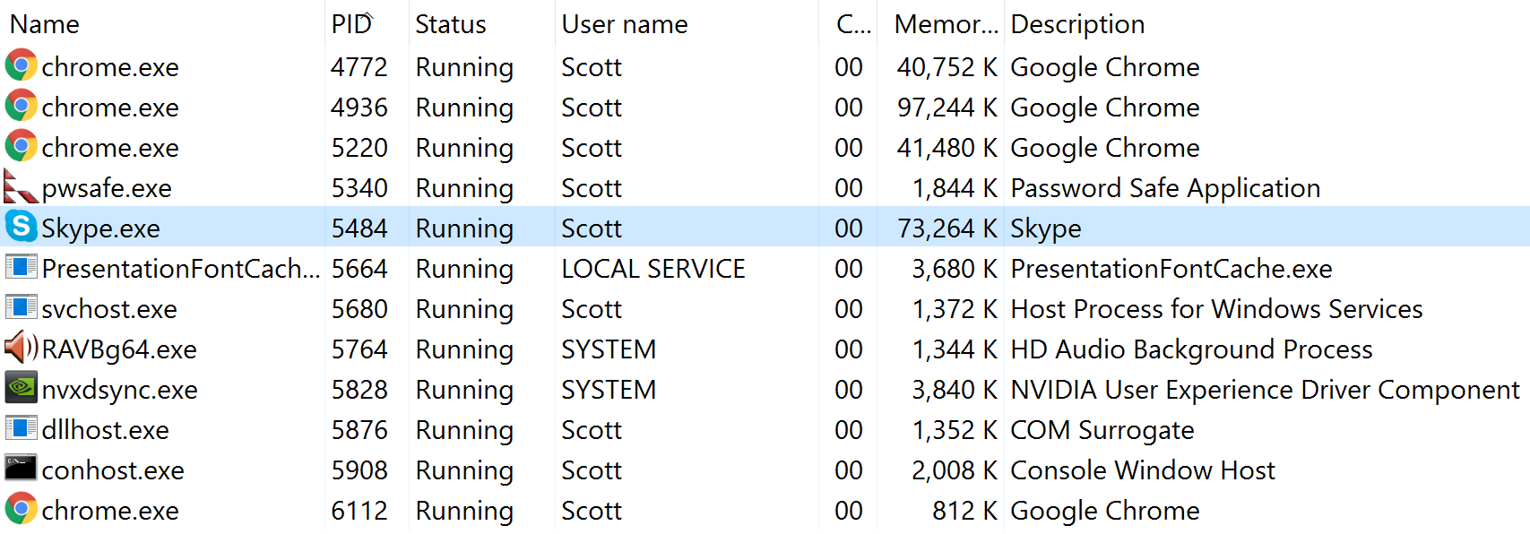Select the Skype.exe process name

click(x=100, y=228)
